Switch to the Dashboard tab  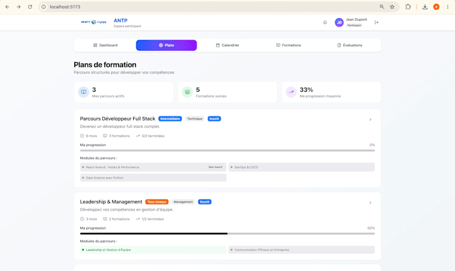[x=105, y=46]
